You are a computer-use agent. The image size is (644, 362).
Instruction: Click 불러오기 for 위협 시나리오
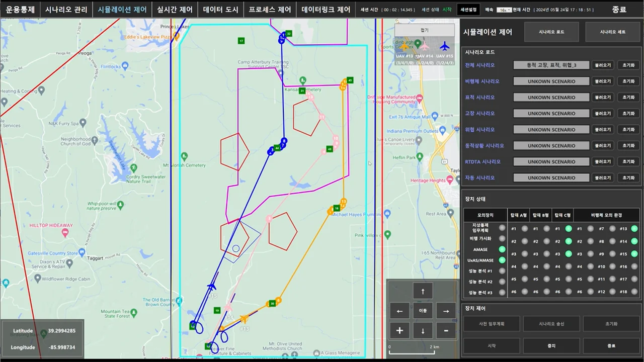[602, 130]
